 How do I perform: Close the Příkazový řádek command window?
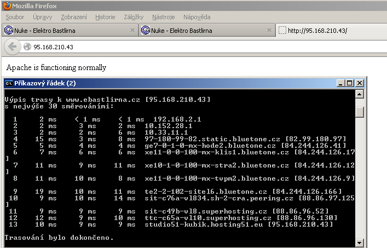(x=359, y=83)
